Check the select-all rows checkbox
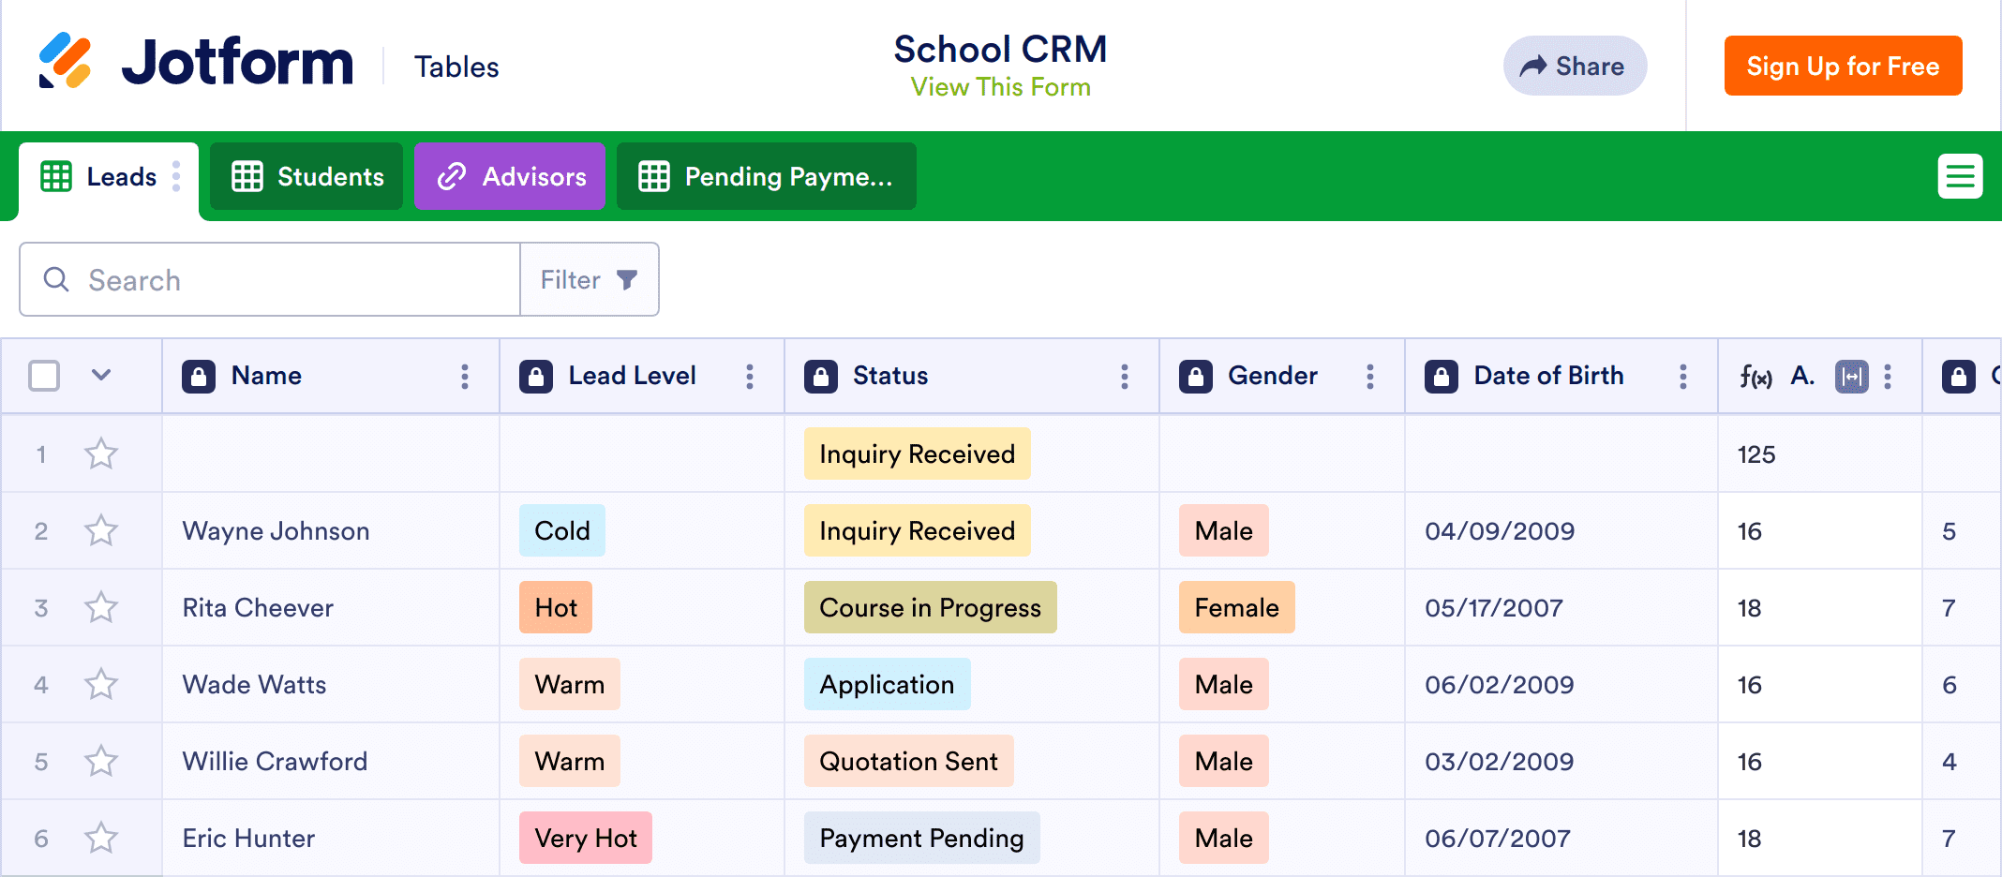This screenshot has width=2002, height=877. (44, 376)
